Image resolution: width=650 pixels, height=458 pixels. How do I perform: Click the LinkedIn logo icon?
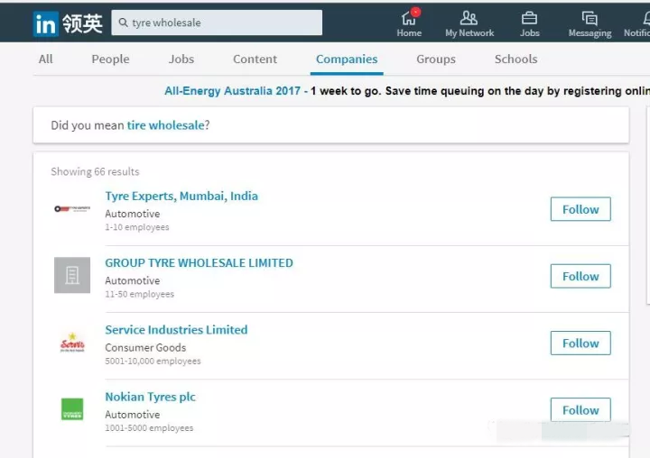click(x=45, y=23)
